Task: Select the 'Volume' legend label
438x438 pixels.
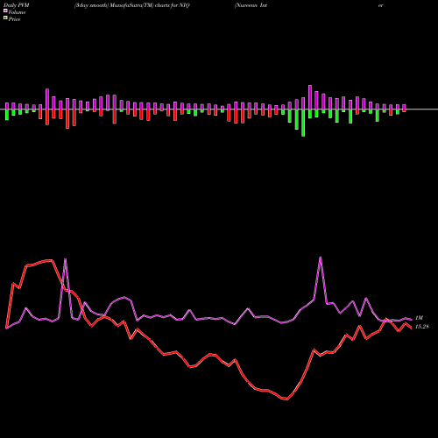Action: [x=17, y=12]
